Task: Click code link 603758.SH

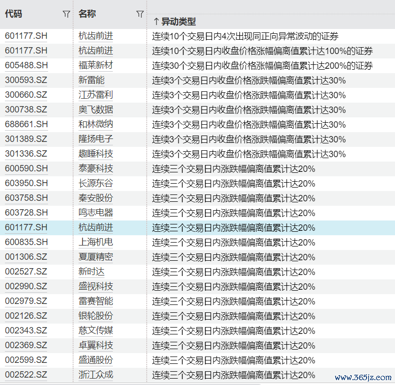Action: click(x=26, y=198)
